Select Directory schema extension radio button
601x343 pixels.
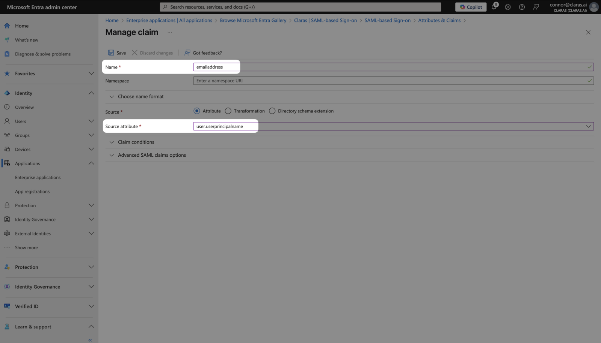coord(272,111)
